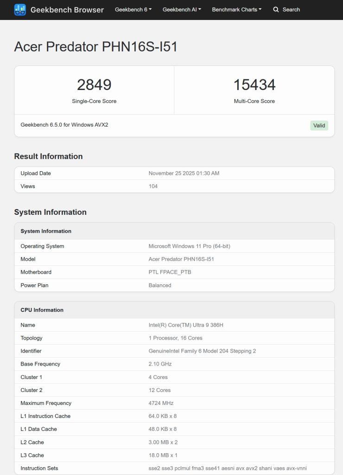Click the single-core score 2849
The width and height of the screenshot is (343, 475).
(94, 85)
